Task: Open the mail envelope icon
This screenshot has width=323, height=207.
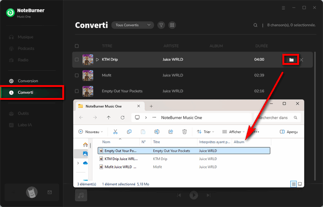Action: click(50, 192)
